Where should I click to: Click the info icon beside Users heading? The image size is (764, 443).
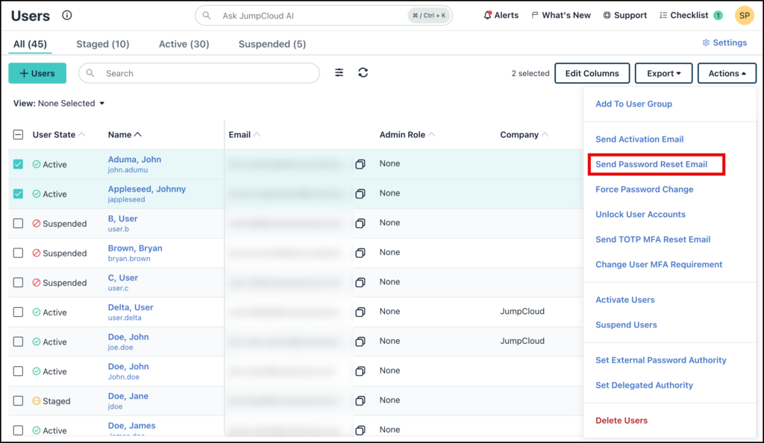[x=69, y=14]
